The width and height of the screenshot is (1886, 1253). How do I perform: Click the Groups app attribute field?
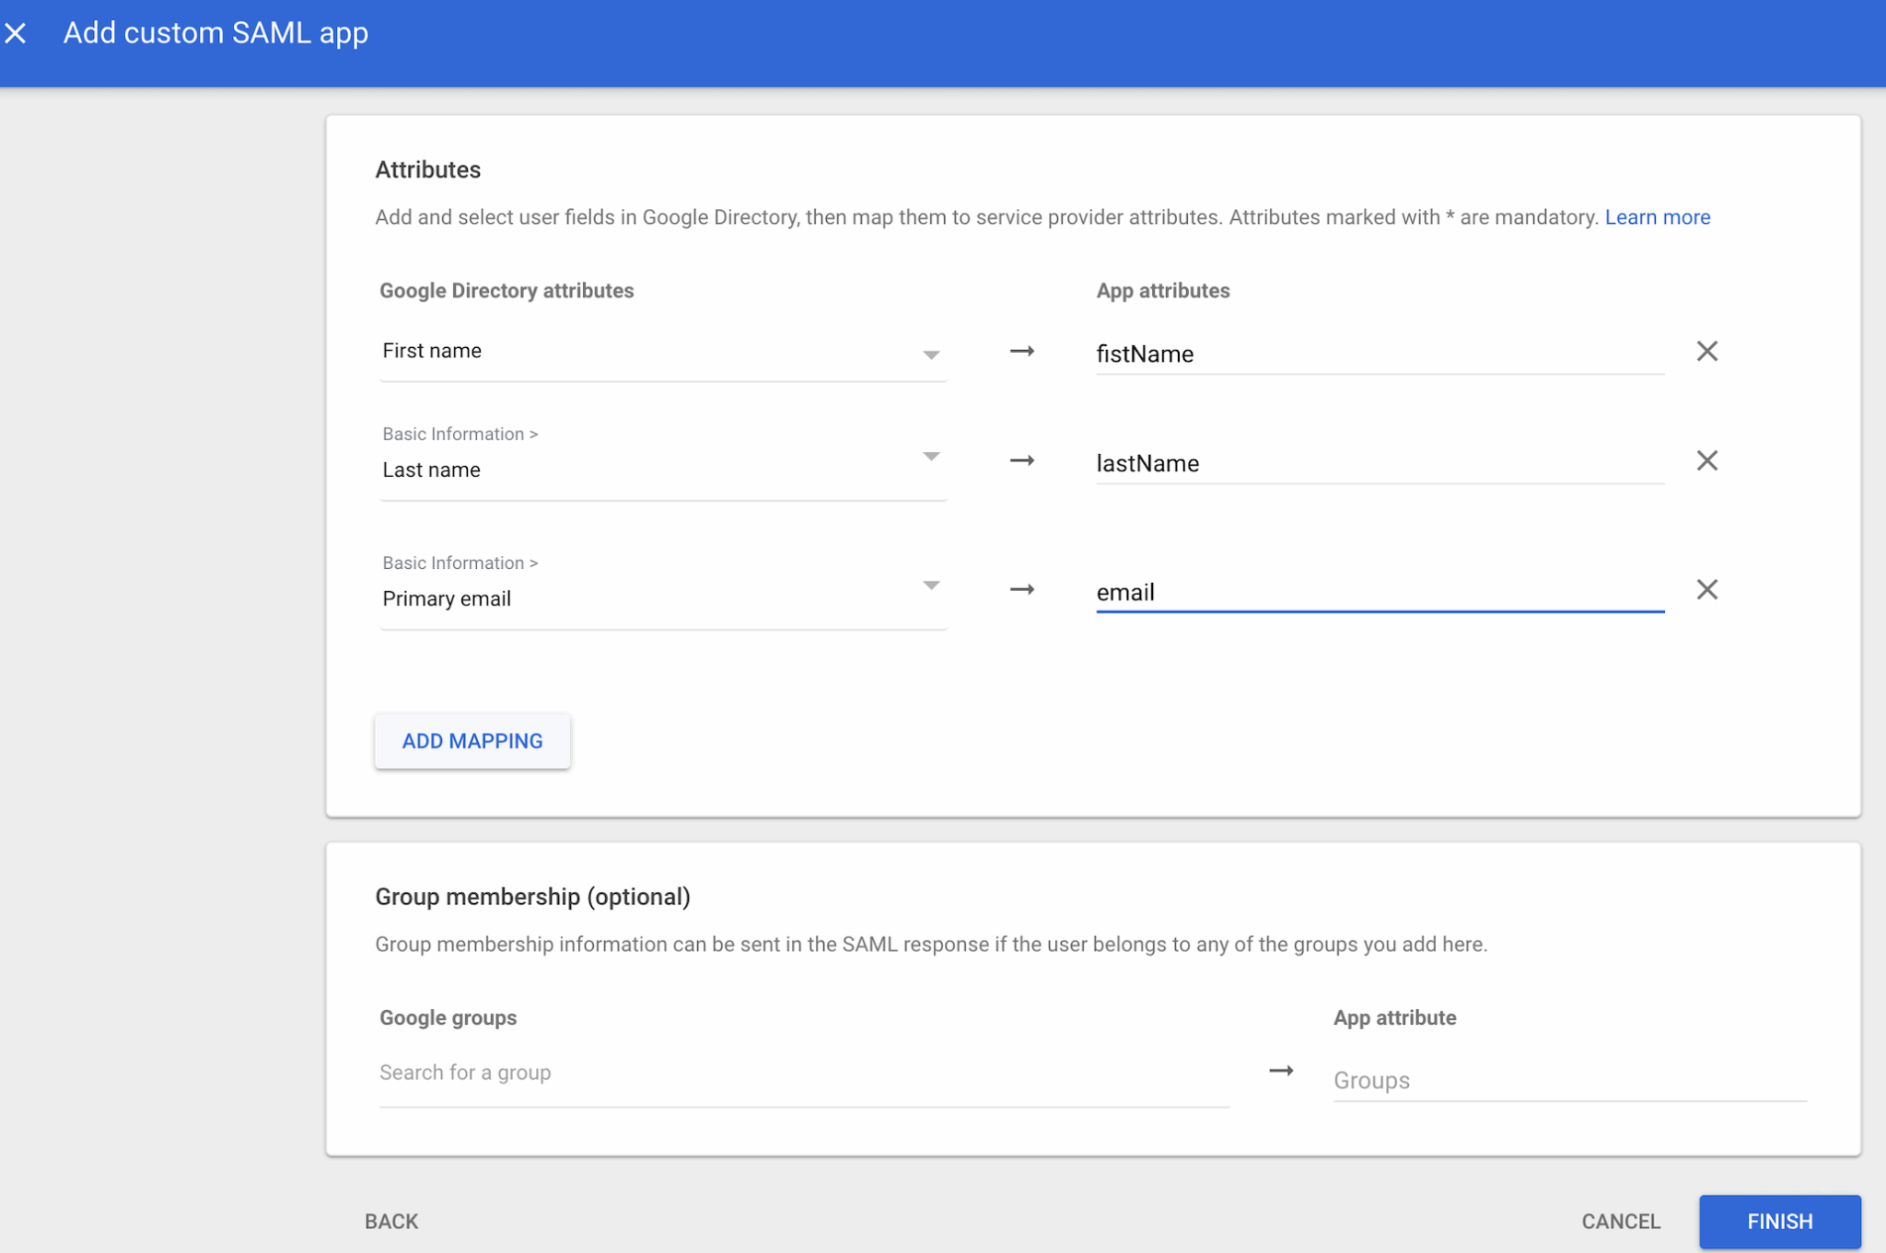coord(1566,1080)
